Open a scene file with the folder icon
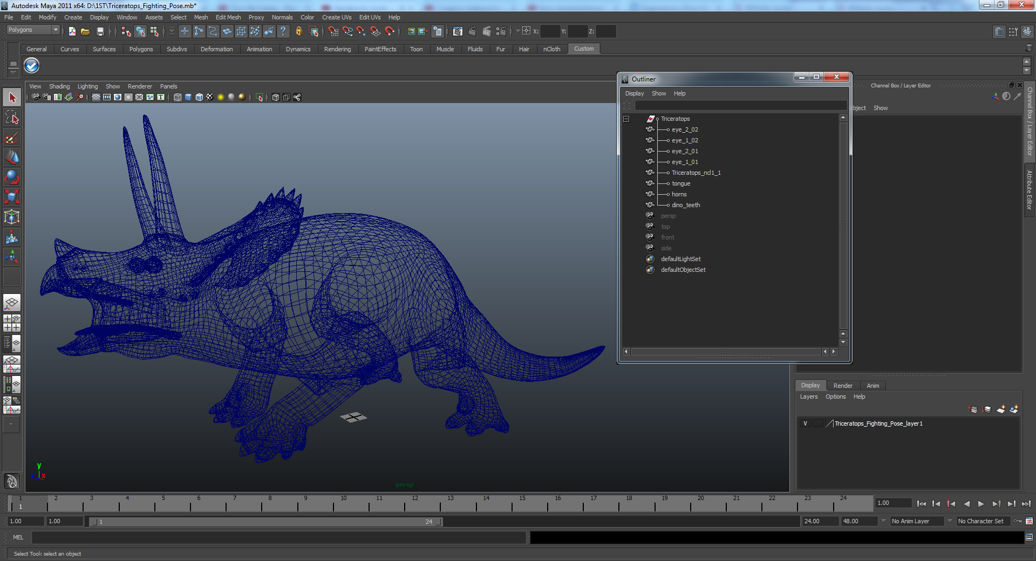The width and height of the screenshot is (1036, 561). pyautogui.click(x=85, y=31)
